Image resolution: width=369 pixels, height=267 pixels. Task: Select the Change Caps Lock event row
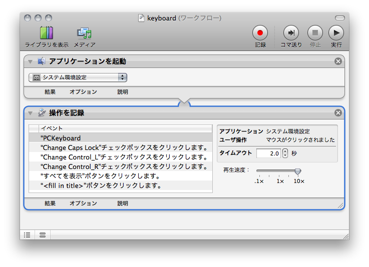121,147
